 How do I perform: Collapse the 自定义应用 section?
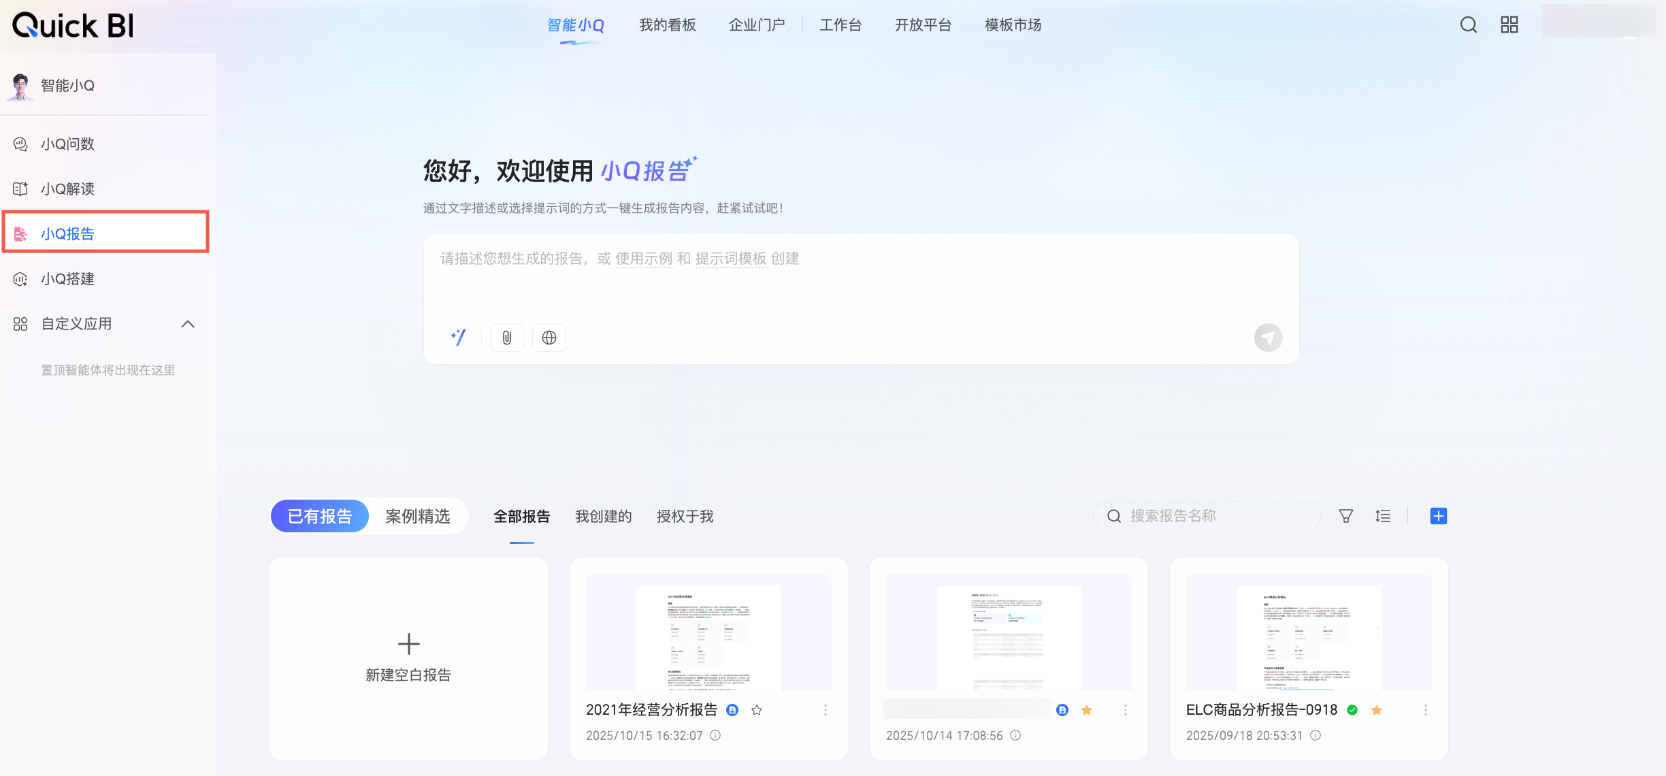pyautogui.click(x=188, y=324)
